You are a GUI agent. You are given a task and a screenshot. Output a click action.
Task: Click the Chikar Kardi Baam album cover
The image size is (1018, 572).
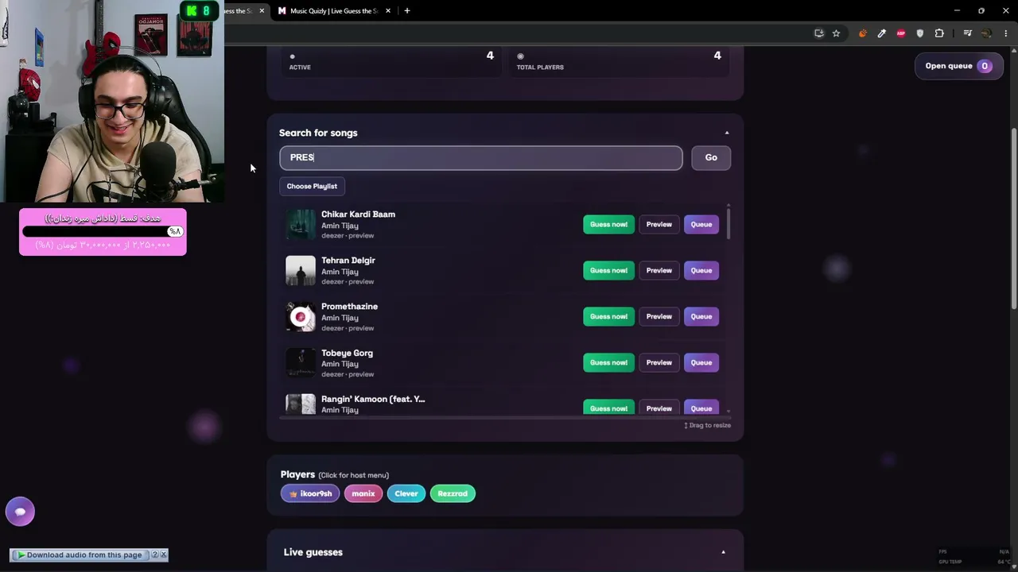[301, 224]
